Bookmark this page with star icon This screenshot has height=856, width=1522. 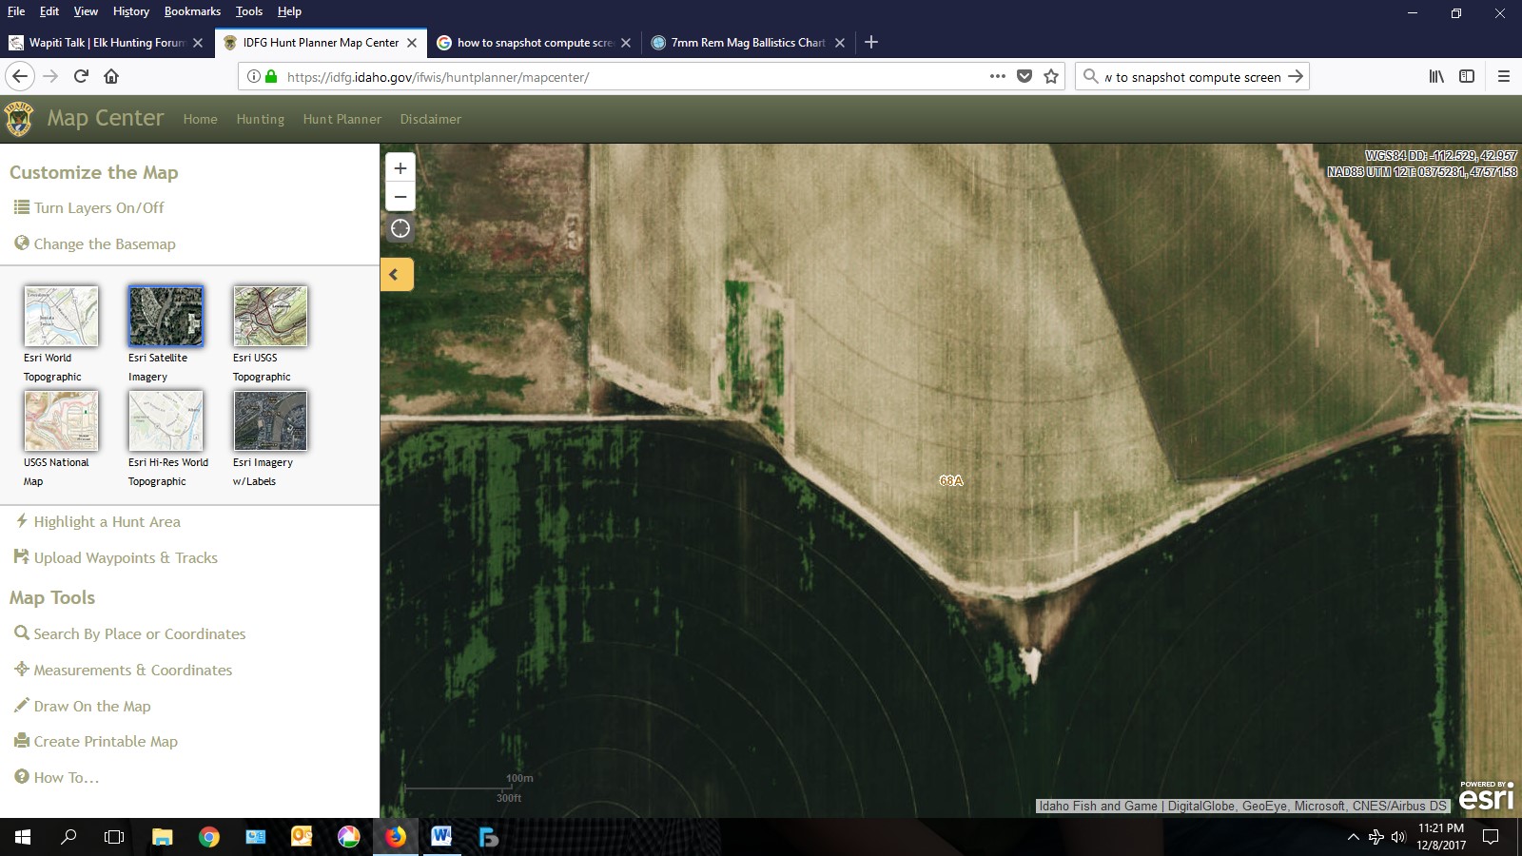(x=1051, y=76)
